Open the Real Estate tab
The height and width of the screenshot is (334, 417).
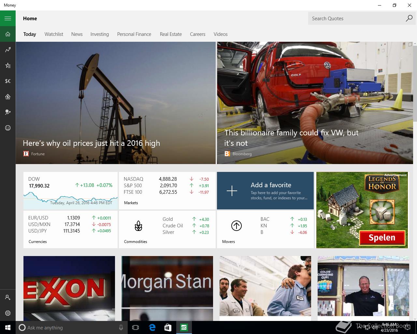[171, 34]
